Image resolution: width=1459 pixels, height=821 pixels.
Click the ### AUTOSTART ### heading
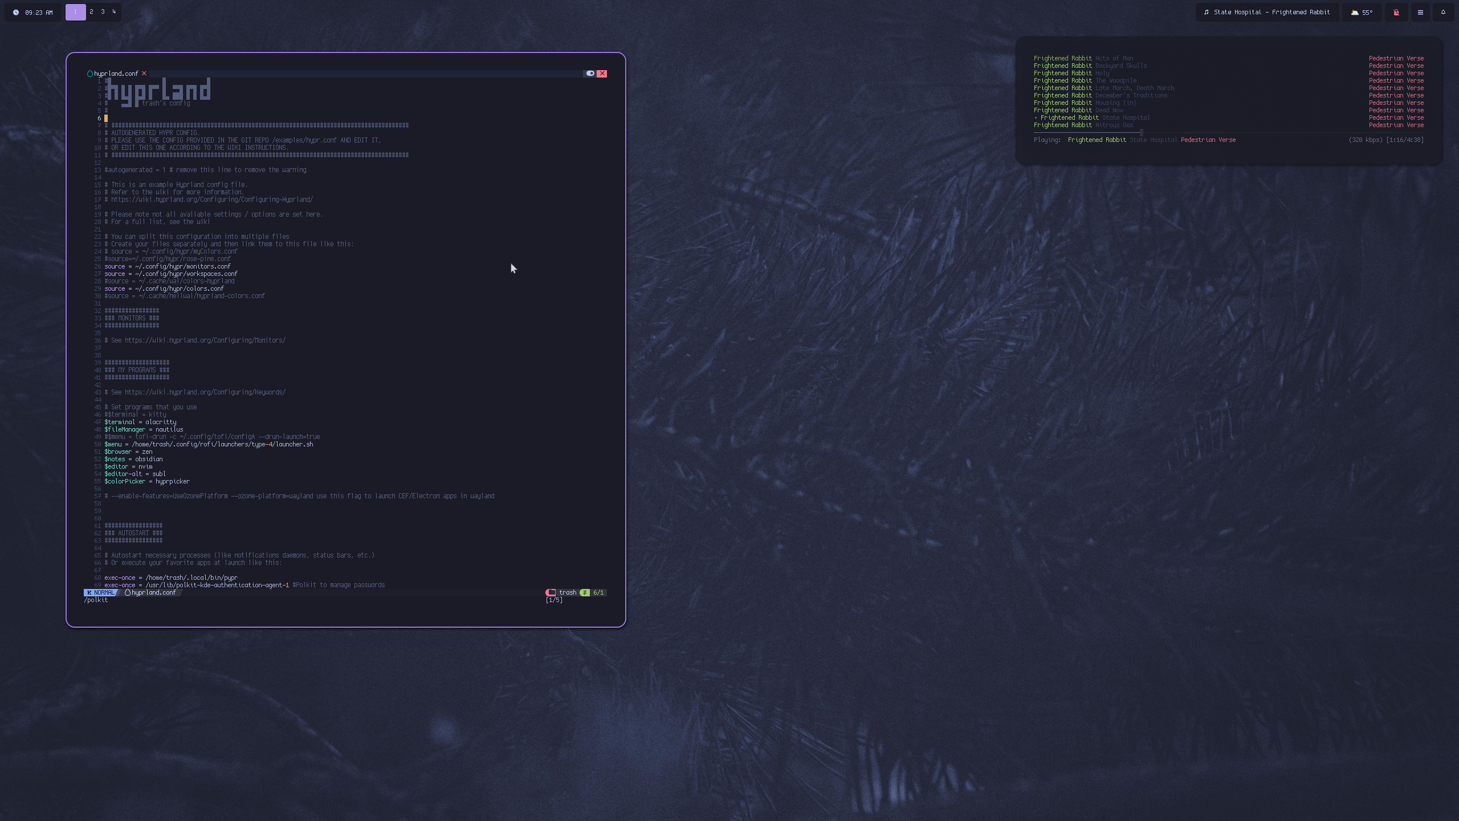pos(133,533)
